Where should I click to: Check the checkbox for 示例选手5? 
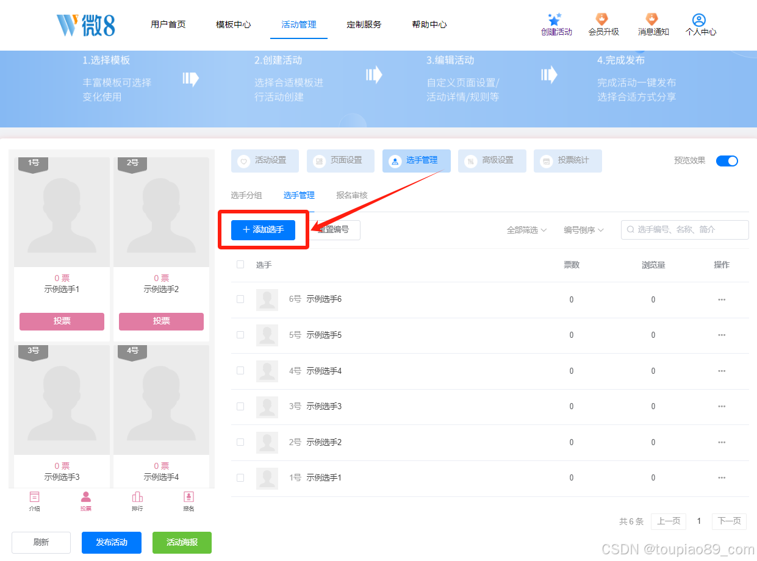coord(240,335)
